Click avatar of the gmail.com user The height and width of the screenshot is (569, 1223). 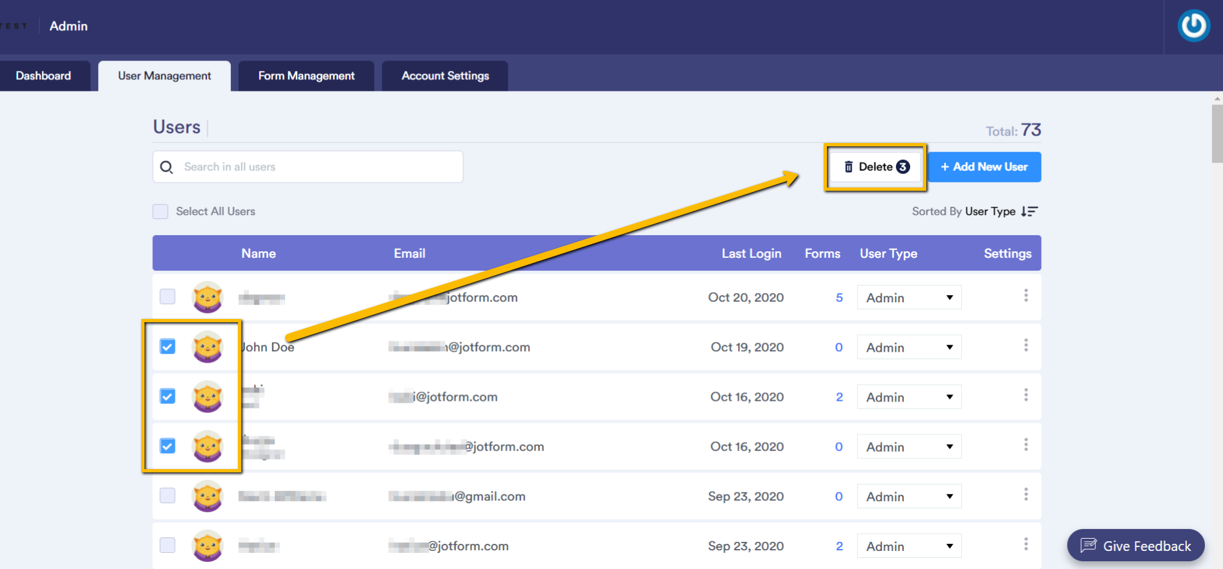tap(208, 496)
